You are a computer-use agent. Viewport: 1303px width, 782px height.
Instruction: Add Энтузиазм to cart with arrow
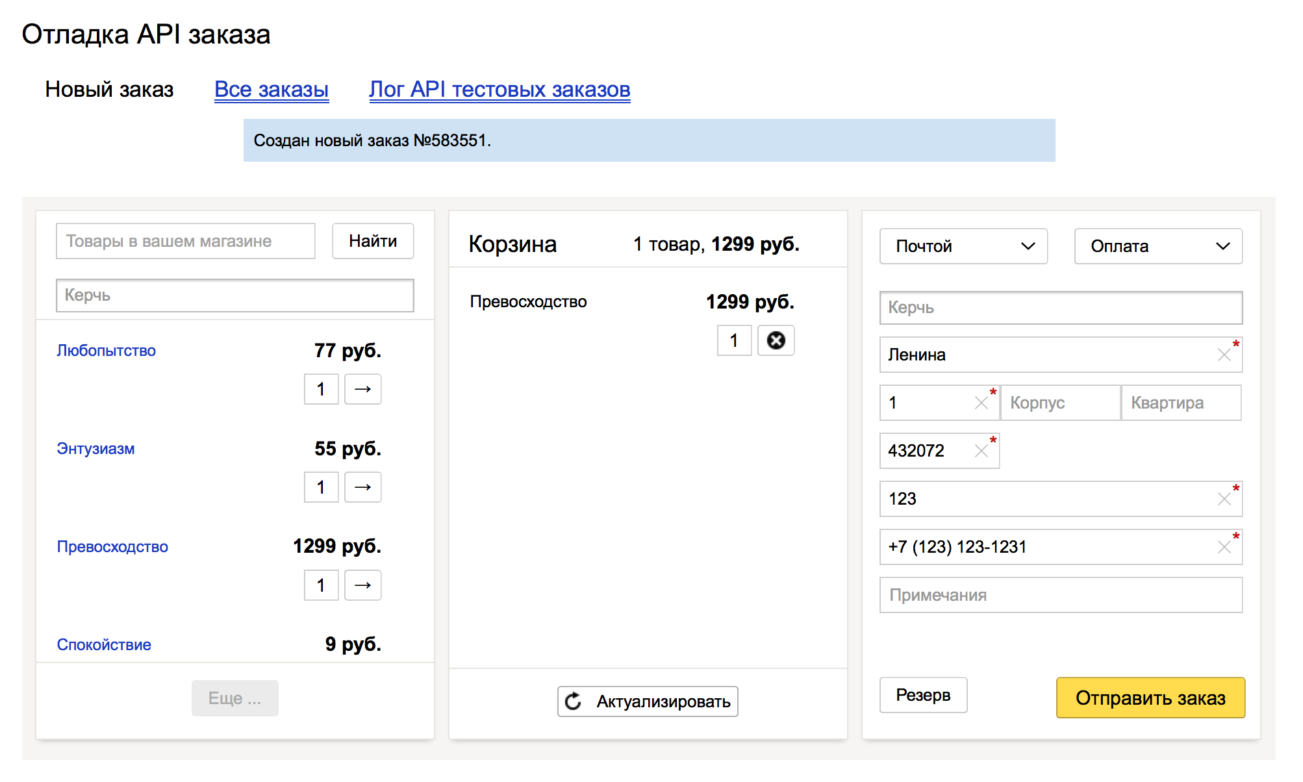[362, 487]
